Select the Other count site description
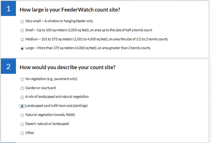The height and width of the screenshot is (143, 212). 22,133
